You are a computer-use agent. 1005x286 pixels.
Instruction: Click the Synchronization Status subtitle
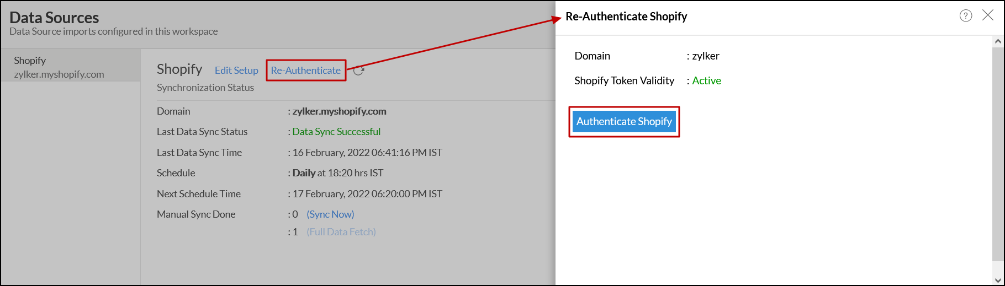205,88
